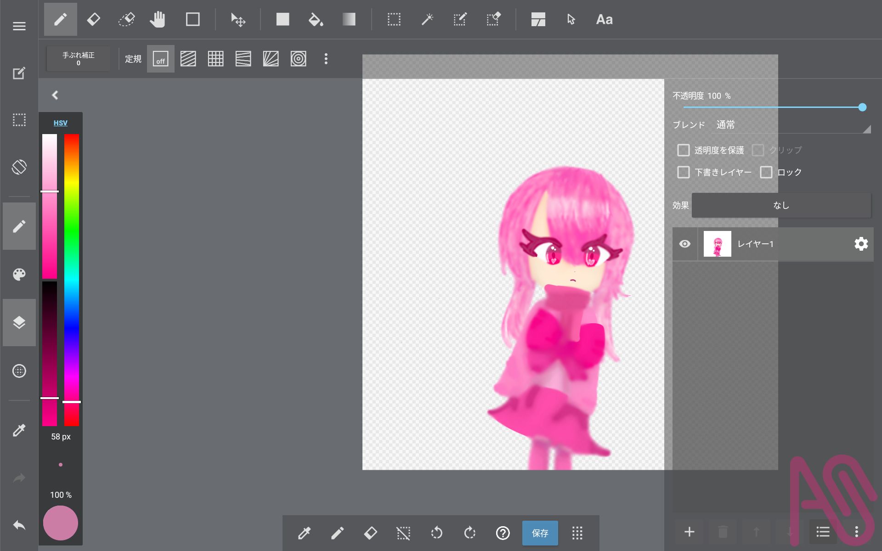882x551 pixels.
Task: Click the rotate right icon in bottom bar
Action: pyautogui.click(x=469, y=533)
